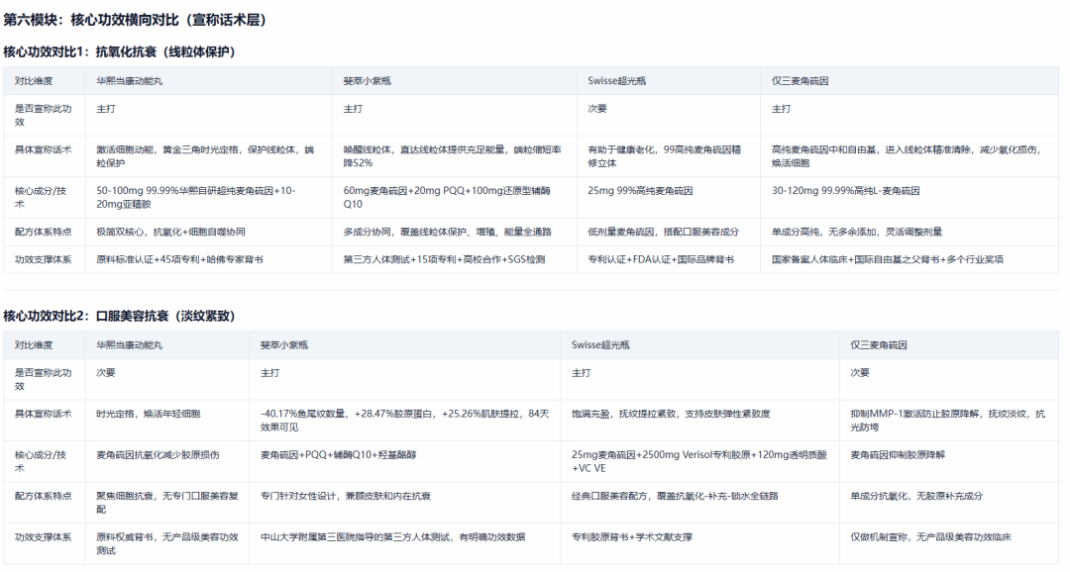Click row label "配方体系特点" in 抗氧化抗衰 table
Image resolution: width=1070 pixels, height=572 pixels.
pos(43,232)
